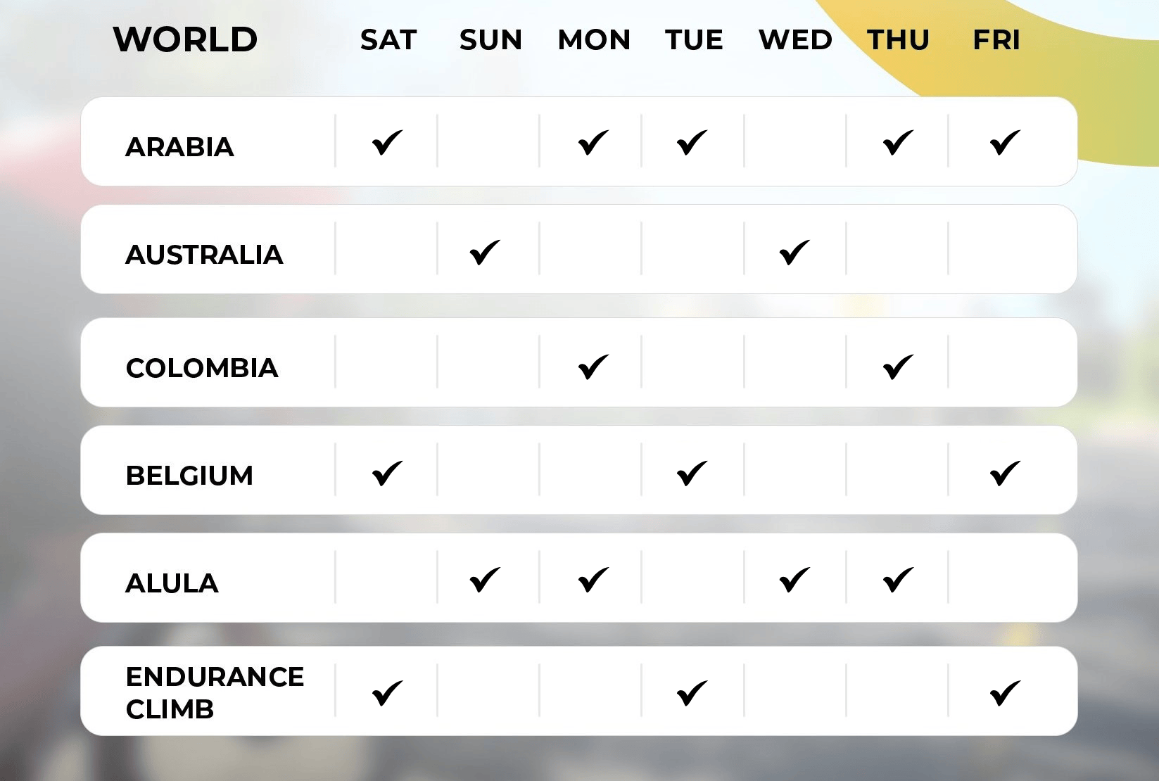Open the ENDURANCE CLIMB row label
The image size is (1159, 781).
(215, 693)
